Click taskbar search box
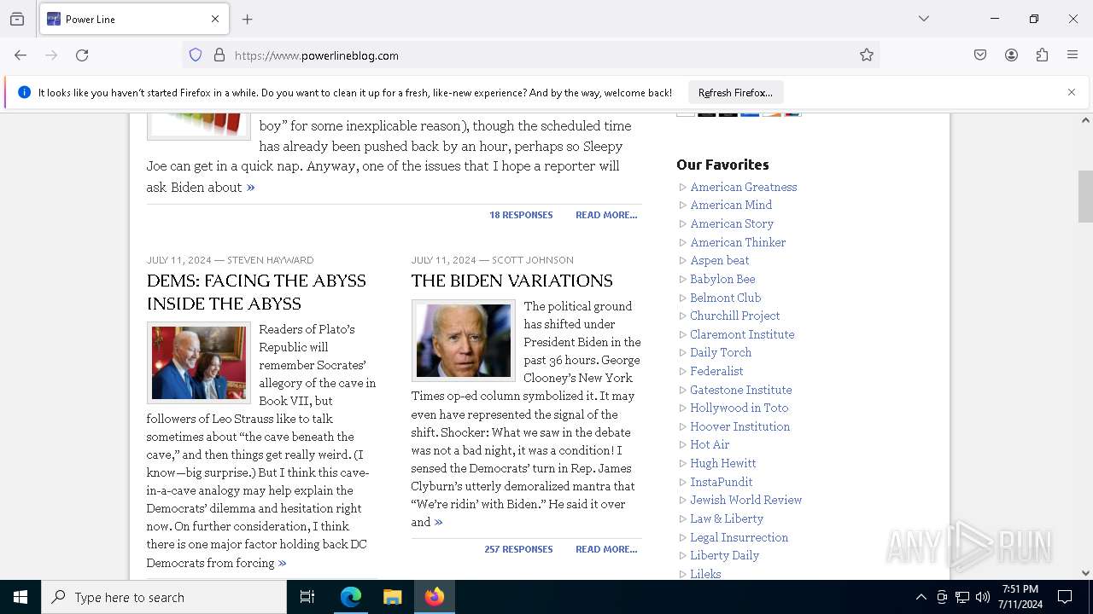The image size is (1093, 614). point(164,597)
